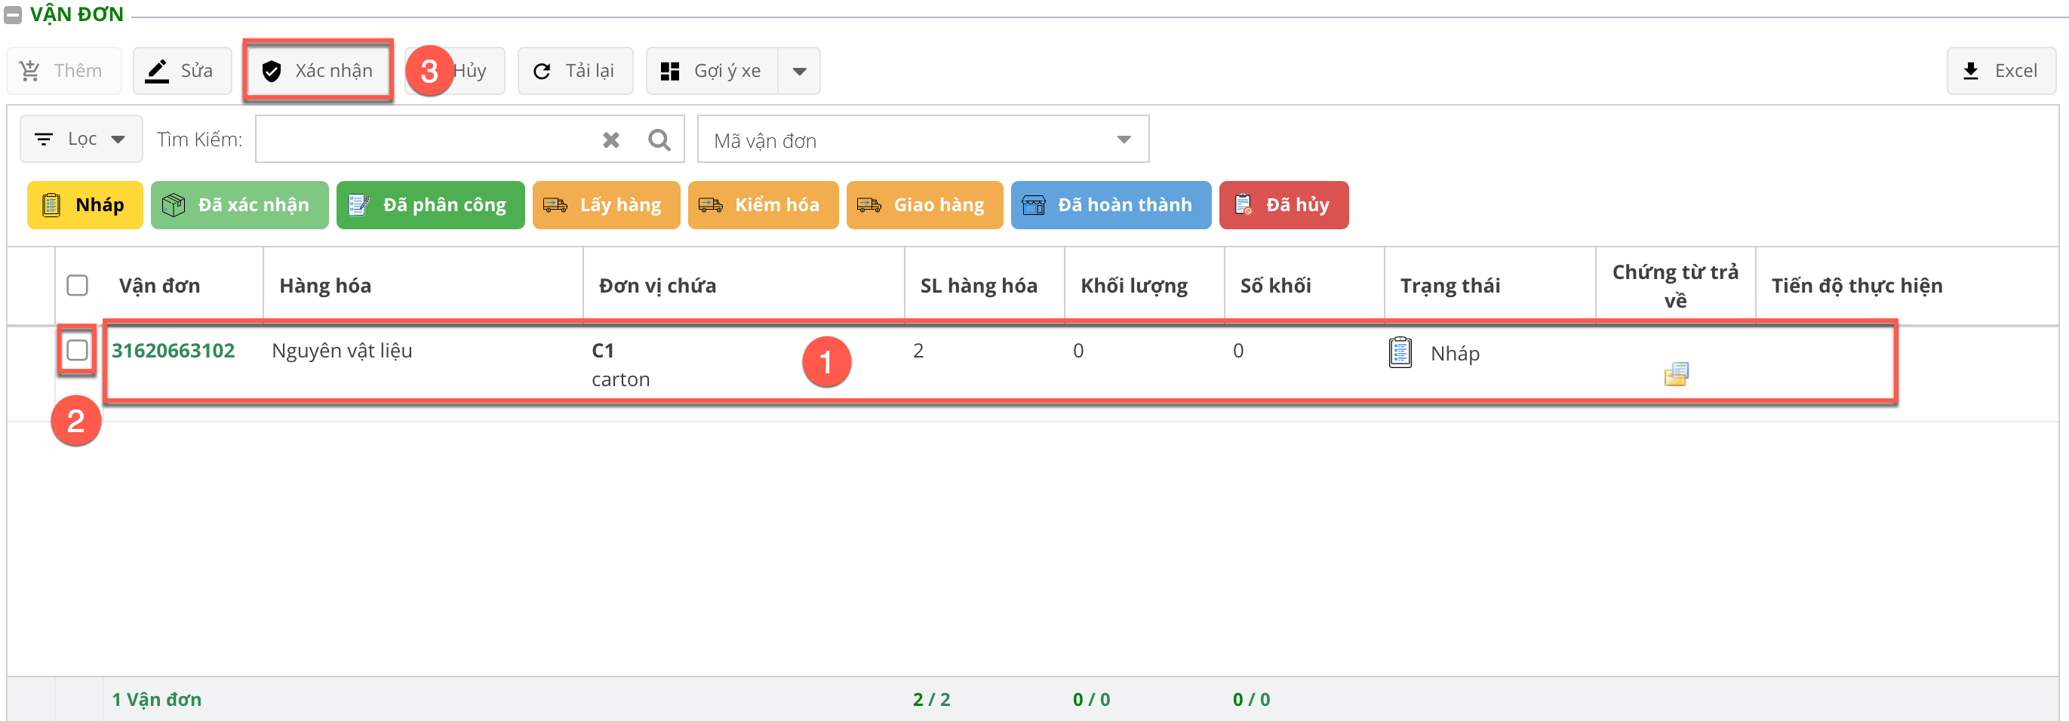The image size is (2069, 721).
Task: Click the magnifier search icon
Action: pyautogui.click(x=659, y=140)
